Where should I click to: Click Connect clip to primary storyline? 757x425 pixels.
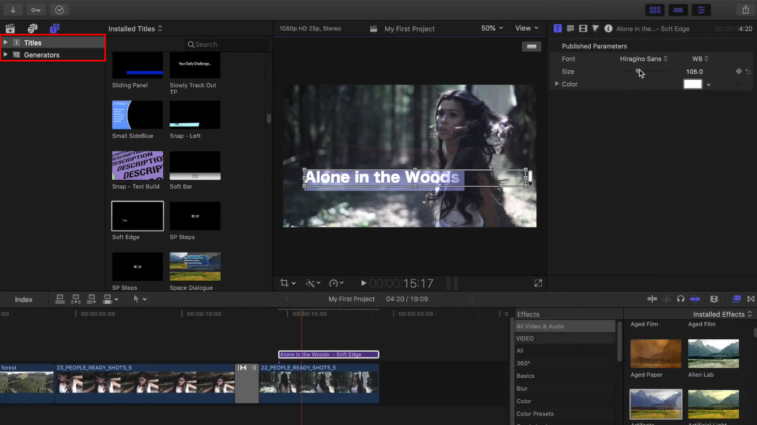point(60,299)
